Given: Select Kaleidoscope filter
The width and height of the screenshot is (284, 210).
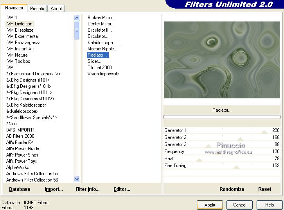Looking at the screenshot, I should (104, 43).
